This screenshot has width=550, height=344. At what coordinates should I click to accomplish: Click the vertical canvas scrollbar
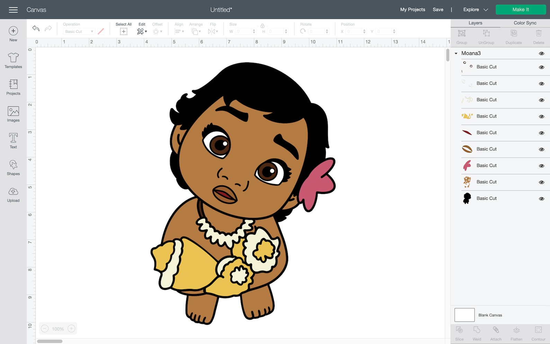pos(447,55)
